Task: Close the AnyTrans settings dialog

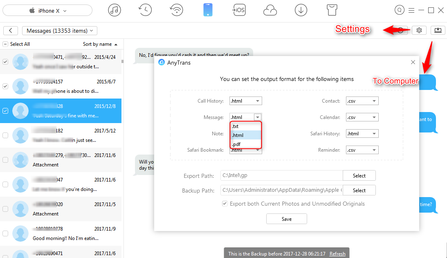Action: 413,62
